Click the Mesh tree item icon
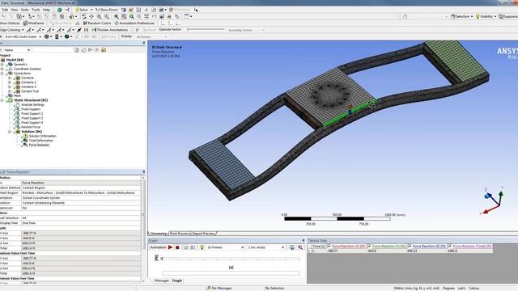The width and height of the screenshot is (518, 291). coord(11,95)
